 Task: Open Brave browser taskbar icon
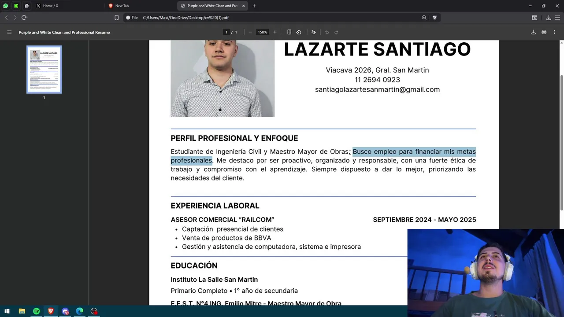(51, 311)
